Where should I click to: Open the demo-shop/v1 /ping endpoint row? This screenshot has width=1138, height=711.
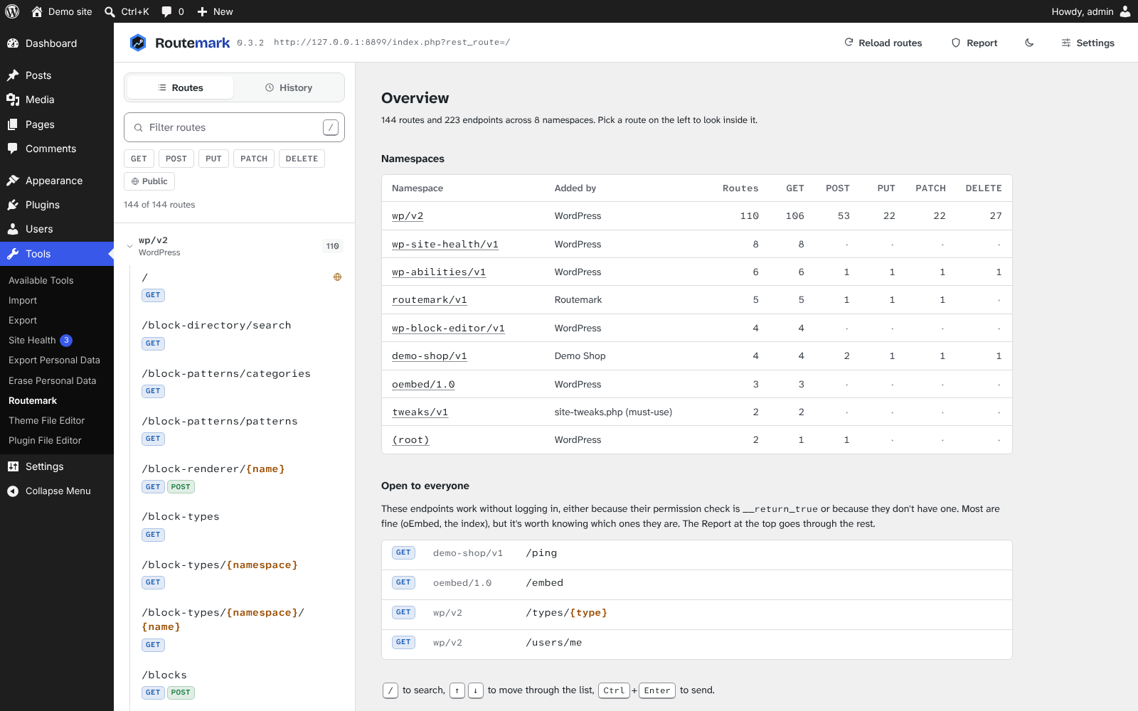pos(697,553)
